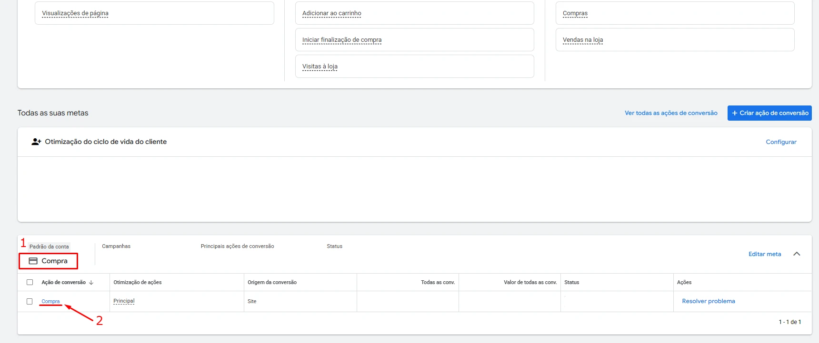Select the Visitas à loja card
819x343 pixels.
(414, 67)
